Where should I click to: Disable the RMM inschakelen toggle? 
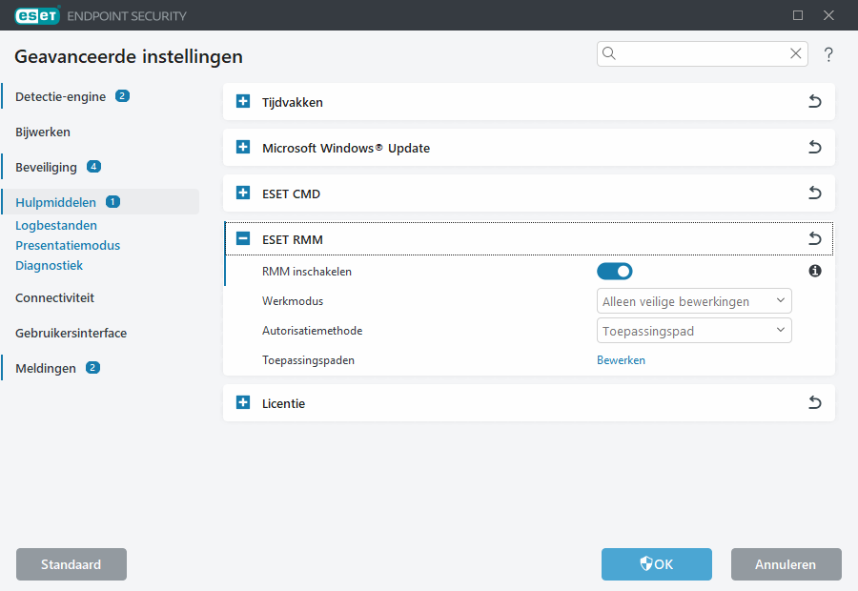point(615,271)
